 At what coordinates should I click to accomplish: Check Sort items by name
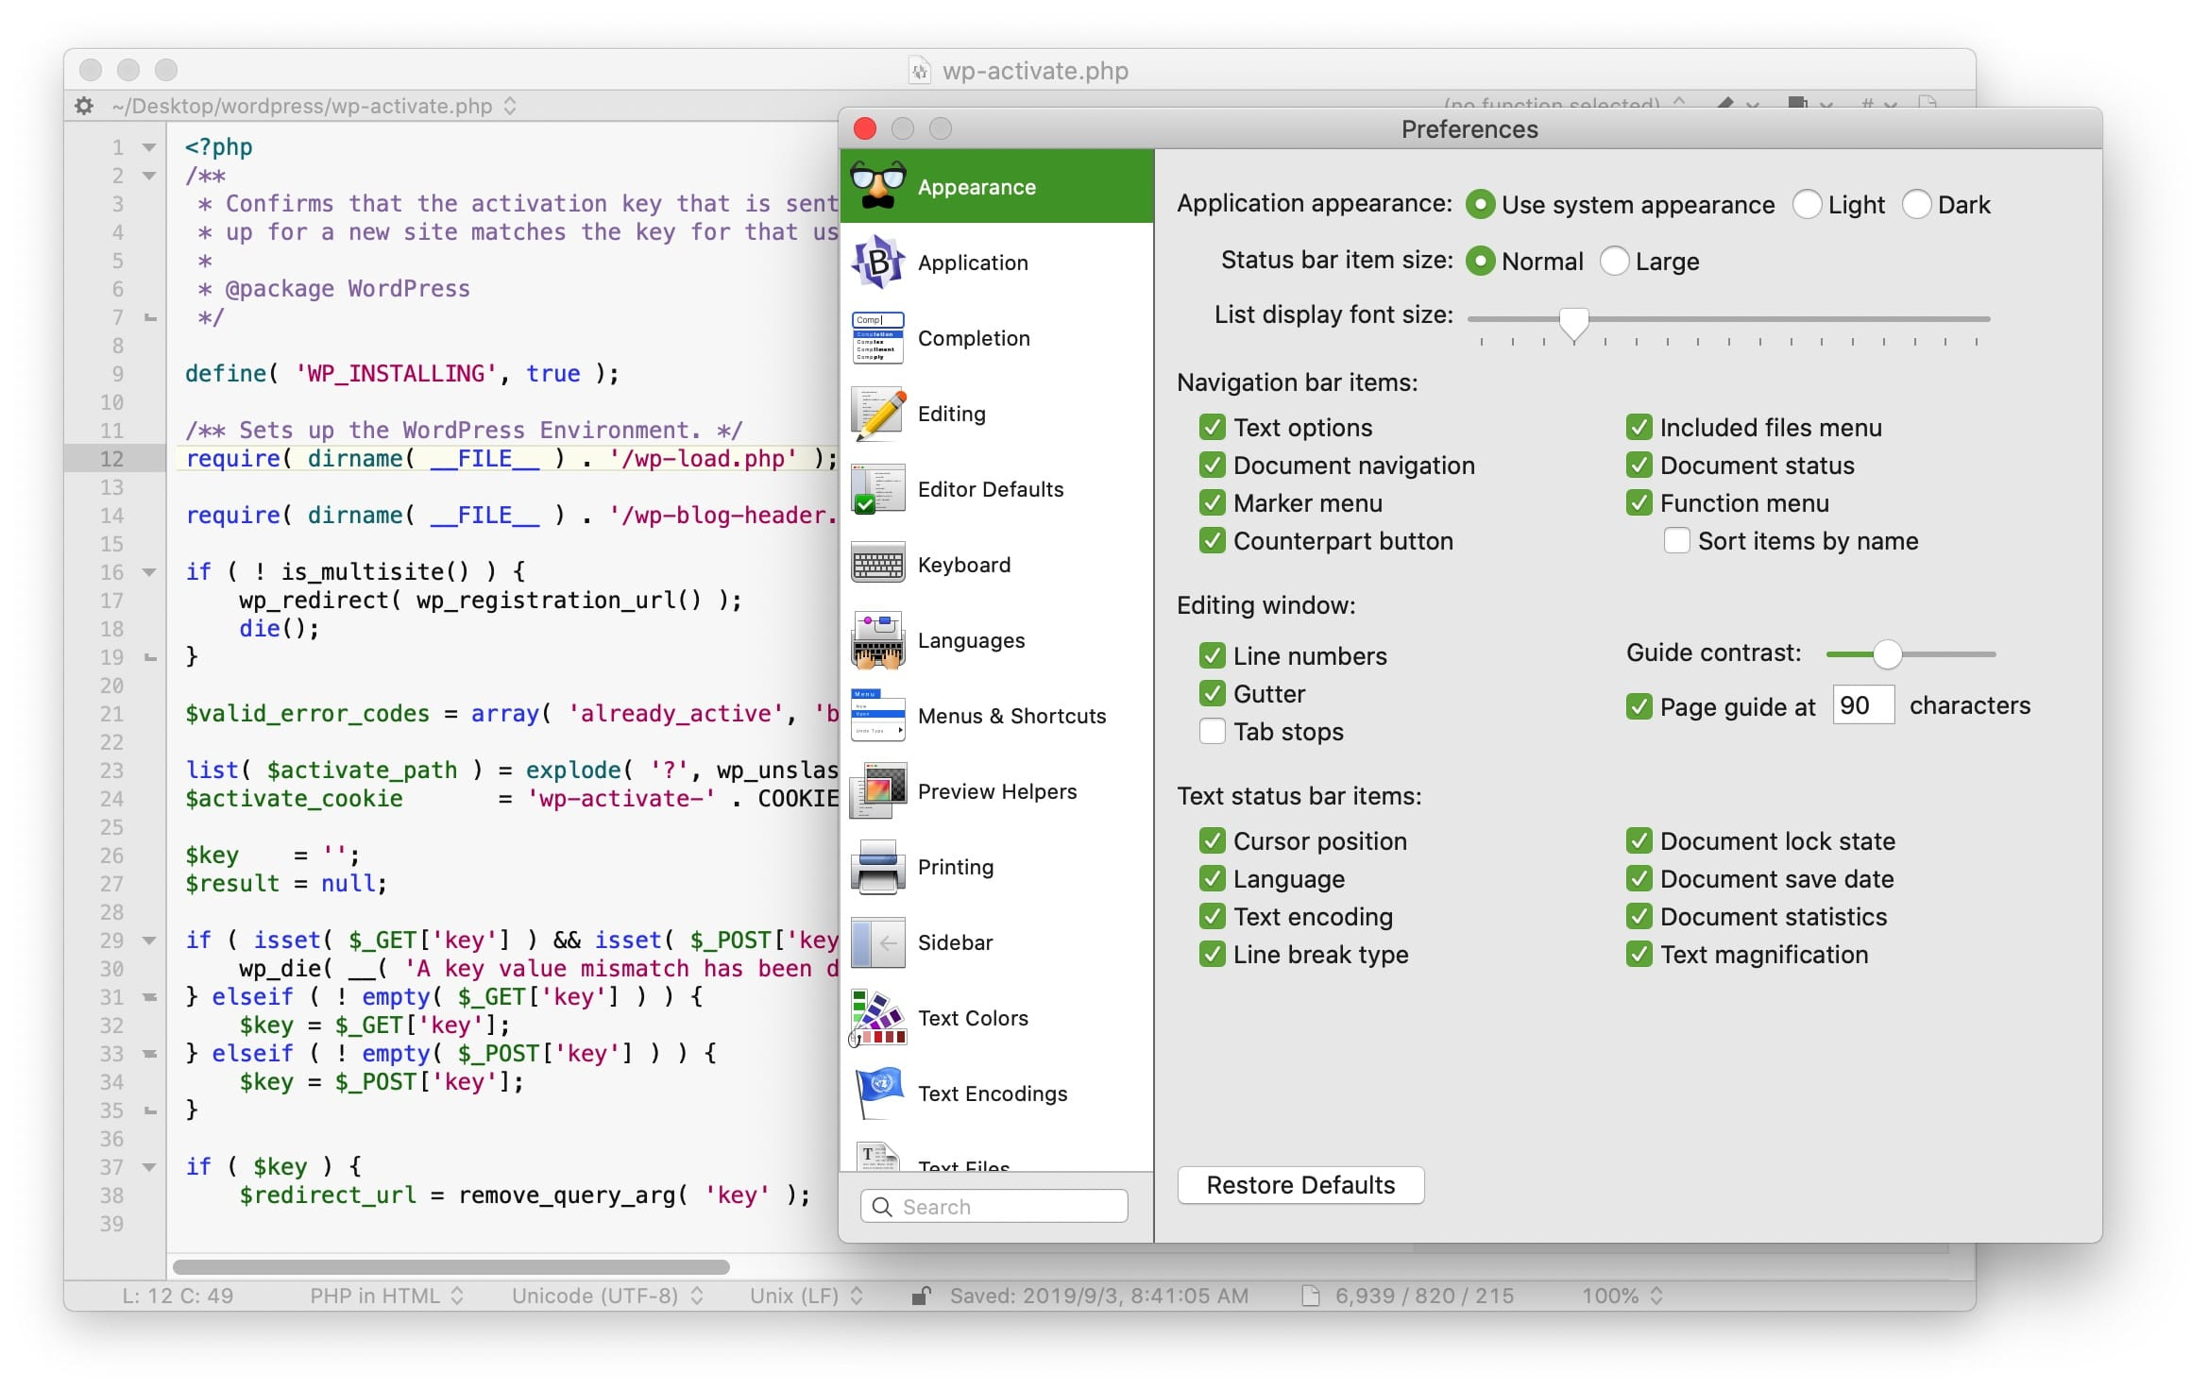coord(1676,541)
